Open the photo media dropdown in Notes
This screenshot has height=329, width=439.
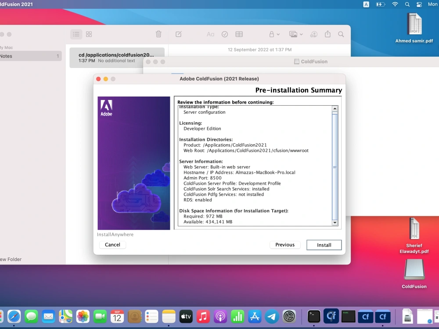(296, 34)
